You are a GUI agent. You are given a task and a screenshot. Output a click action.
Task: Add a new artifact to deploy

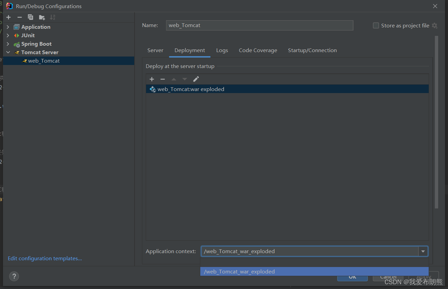[151, 79]
